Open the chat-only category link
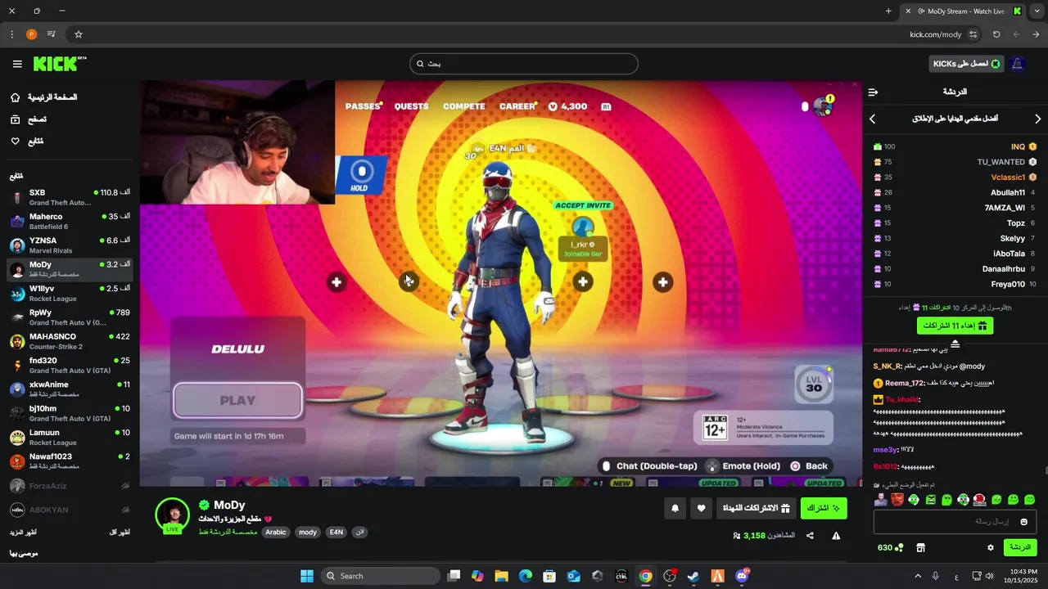This screenshot has height=589, width=1048. click(x=228, y=532)
